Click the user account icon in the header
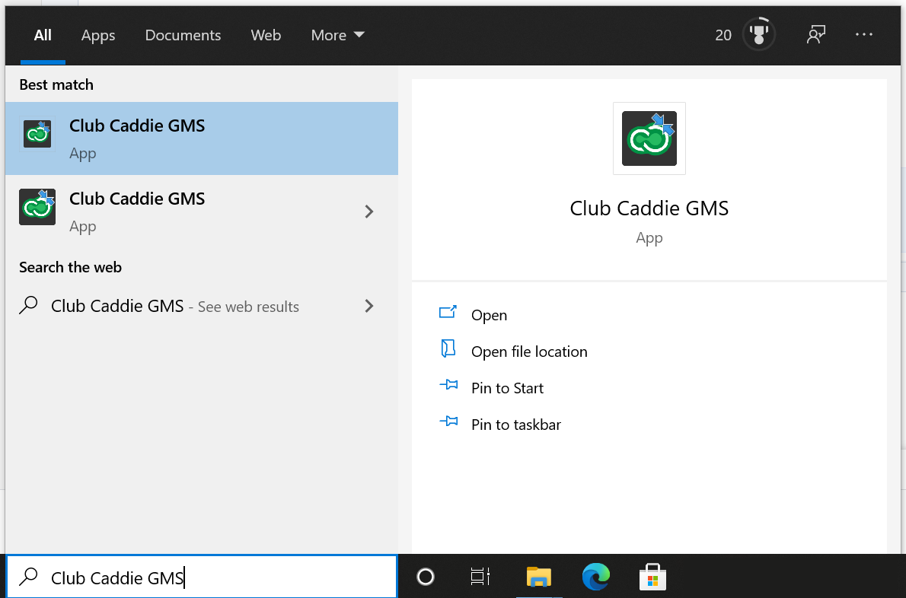 coord(815,34)
